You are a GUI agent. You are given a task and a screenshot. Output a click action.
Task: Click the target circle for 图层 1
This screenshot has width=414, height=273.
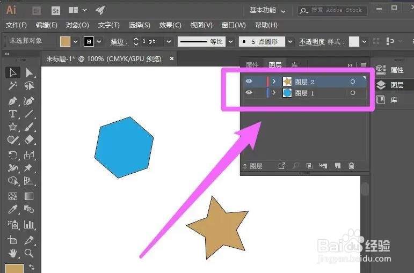click(x=352, y=93)
